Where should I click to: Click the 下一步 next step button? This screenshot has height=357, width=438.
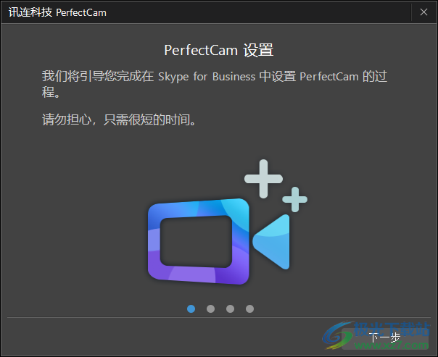tap(385, 337)
